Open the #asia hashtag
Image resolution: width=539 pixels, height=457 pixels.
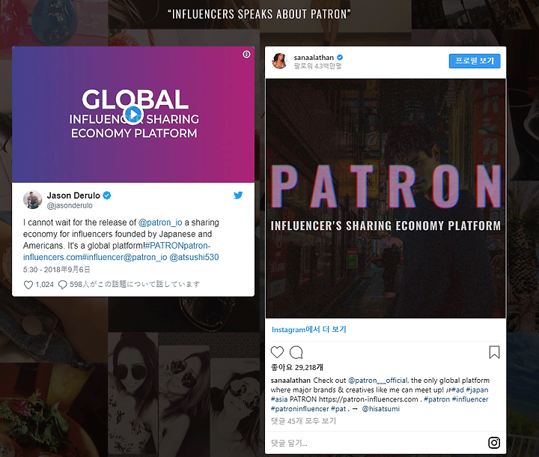pyautogui.click(x=279, y=399)
